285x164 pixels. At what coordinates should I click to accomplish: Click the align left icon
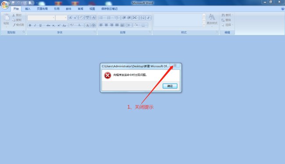pos(101,25)
